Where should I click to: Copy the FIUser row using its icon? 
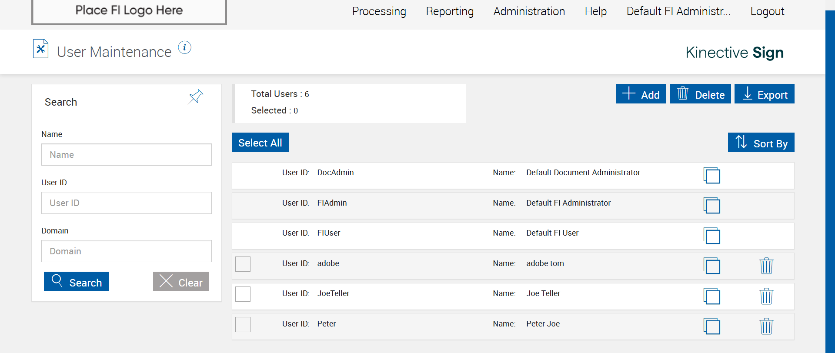[711, 236]
